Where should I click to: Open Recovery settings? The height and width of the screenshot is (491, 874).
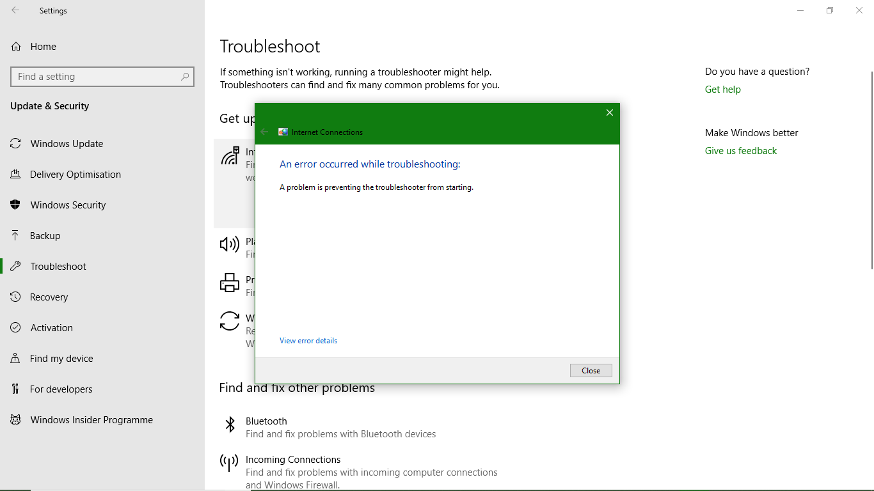(x=102, y=297)
